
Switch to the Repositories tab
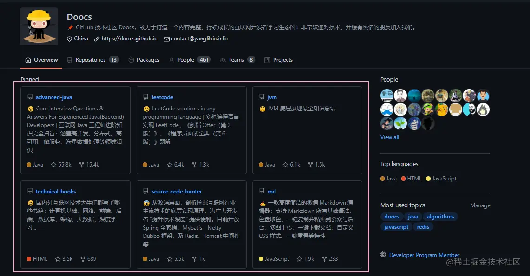(92, 60)
